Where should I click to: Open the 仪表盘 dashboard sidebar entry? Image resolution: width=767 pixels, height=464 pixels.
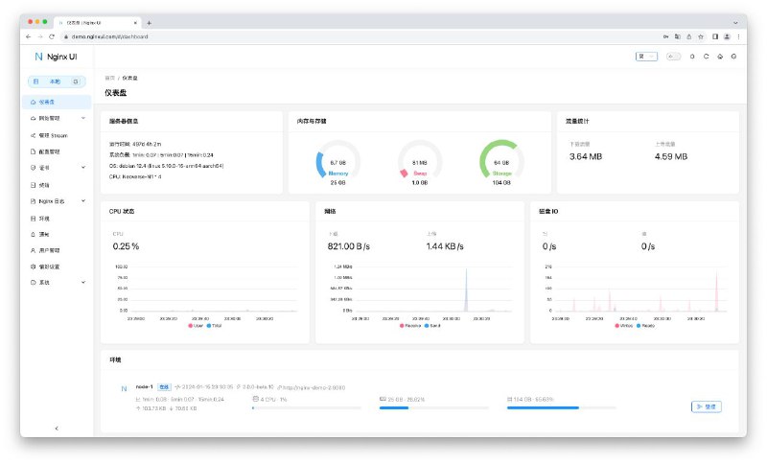tap(57, 103)
